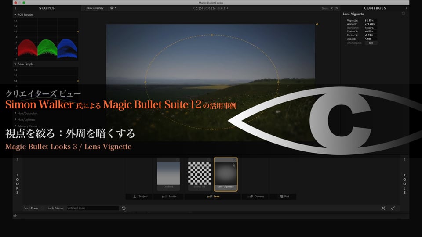Click the Skin Overlay button
The image size is (422, 237).
pyautogui.click(x=95, y=8)
